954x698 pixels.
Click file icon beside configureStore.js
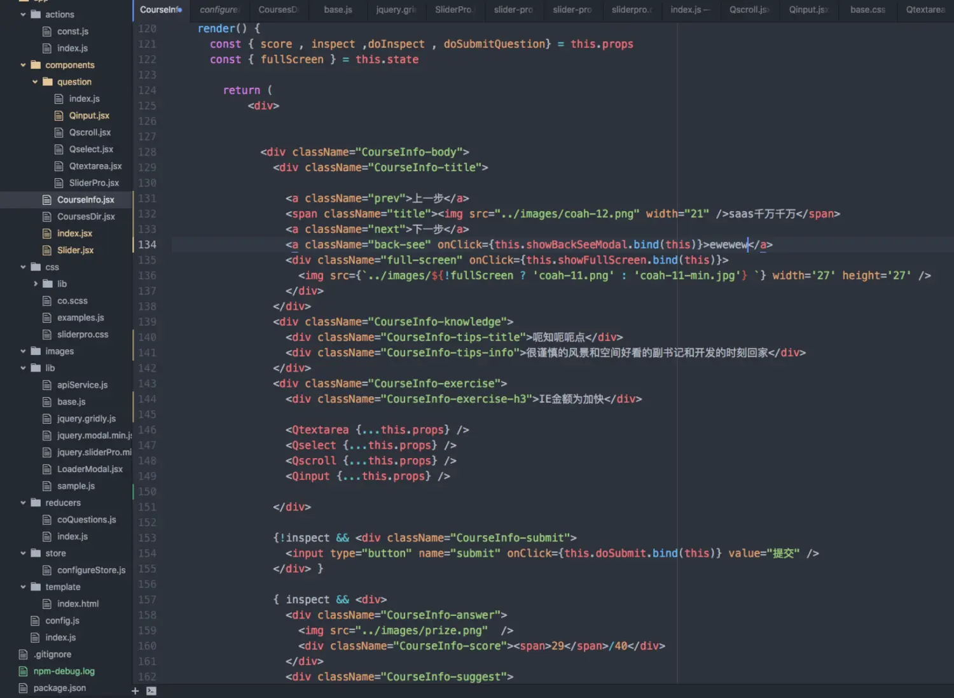pyautogui.click(x=47, y=570)
